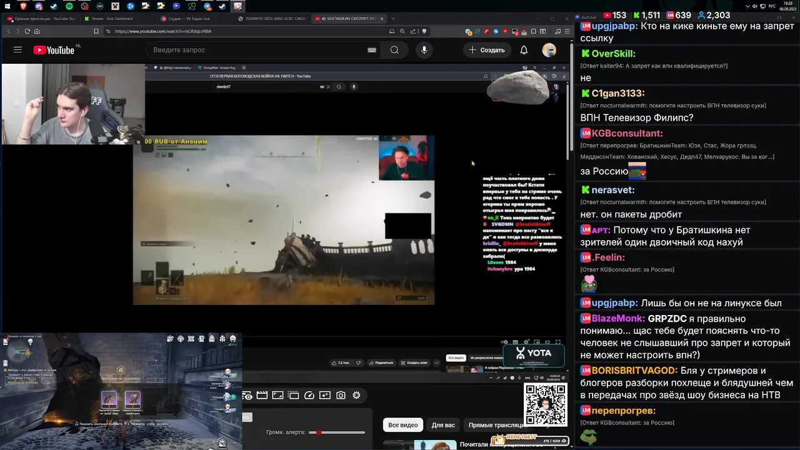Screen dimensions: 800x450
Task: Open YouTube guide hamburger menu
Action: (x=17, y=50)
